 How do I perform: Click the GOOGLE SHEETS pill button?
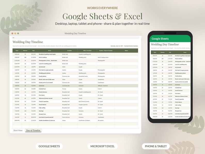tap(49, 146)
